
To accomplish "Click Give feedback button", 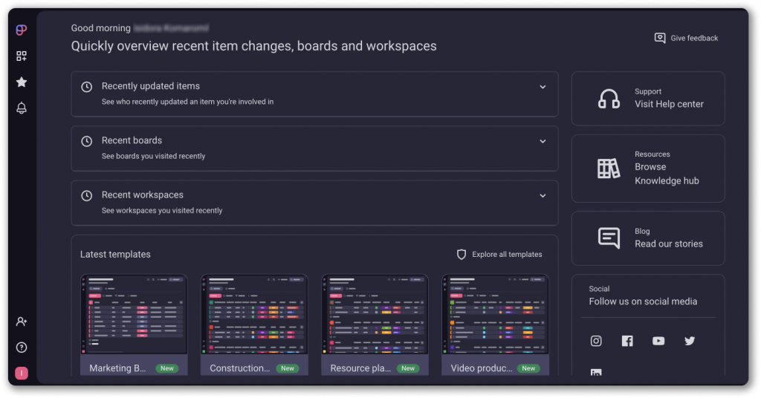I will [687, 38].
